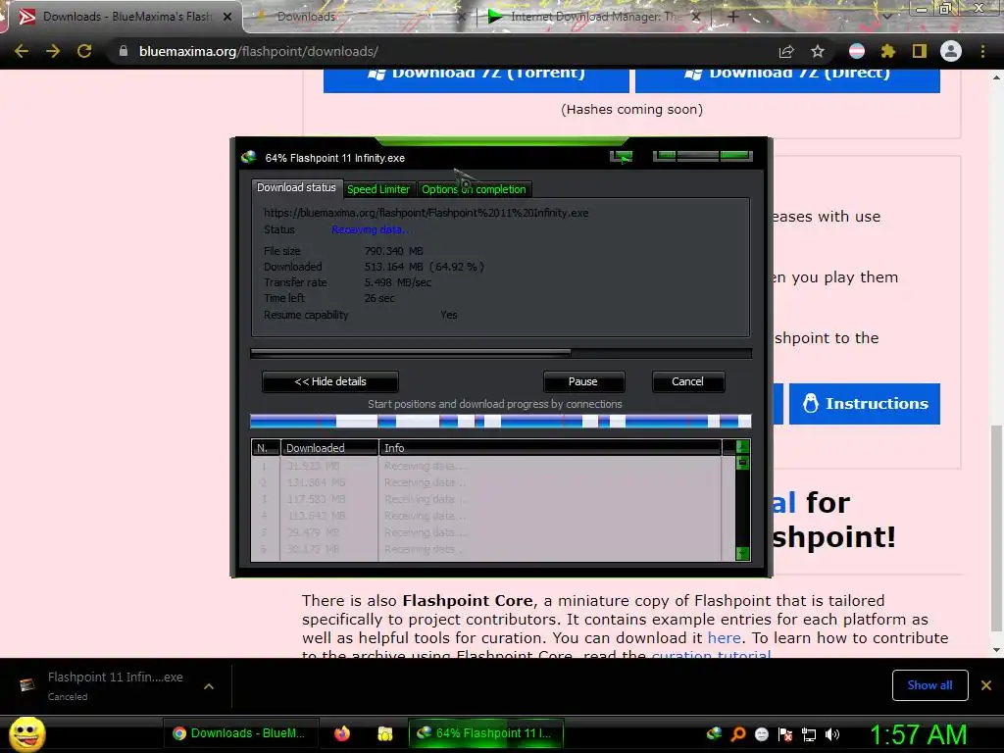Reload the bluemaxima.org page
The height and width of the screenshot is (753, 1004).
click(84, 51)
